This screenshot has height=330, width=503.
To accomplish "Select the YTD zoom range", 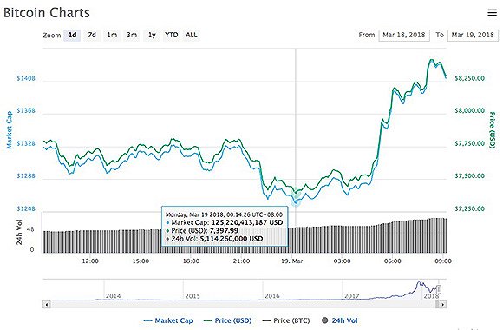I will 172,35.
